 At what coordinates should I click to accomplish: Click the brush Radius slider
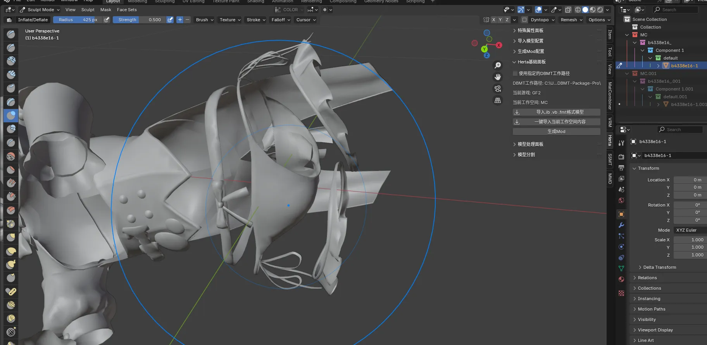[x=78, y=20]
